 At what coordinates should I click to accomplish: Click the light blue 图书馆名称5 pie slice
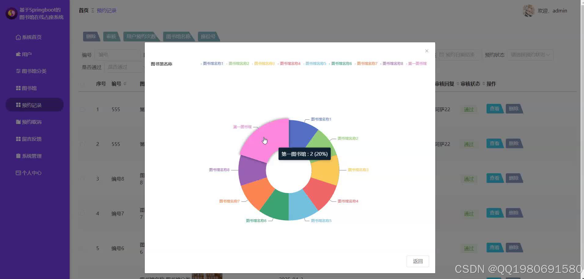click(x=301, y=206)
